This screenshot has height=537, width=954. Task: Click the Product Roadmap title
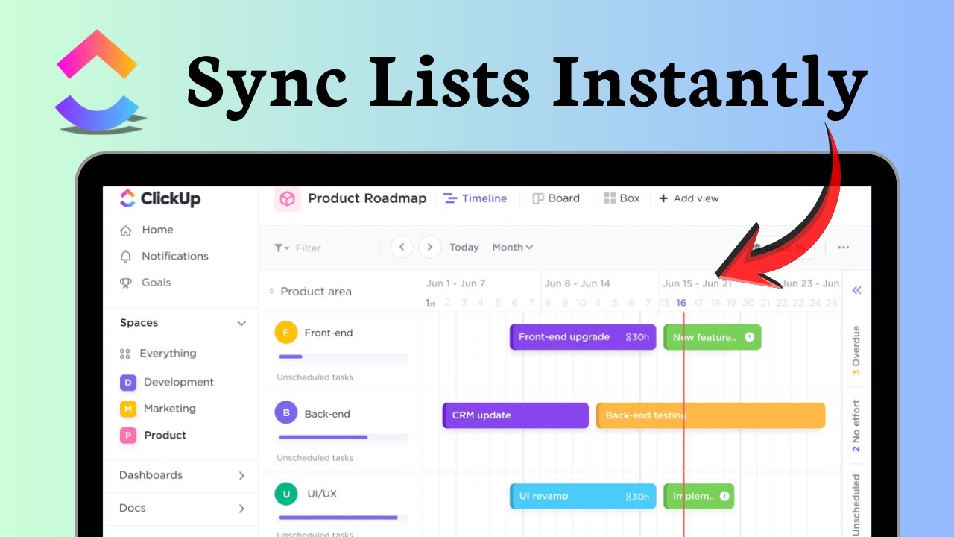367,198
